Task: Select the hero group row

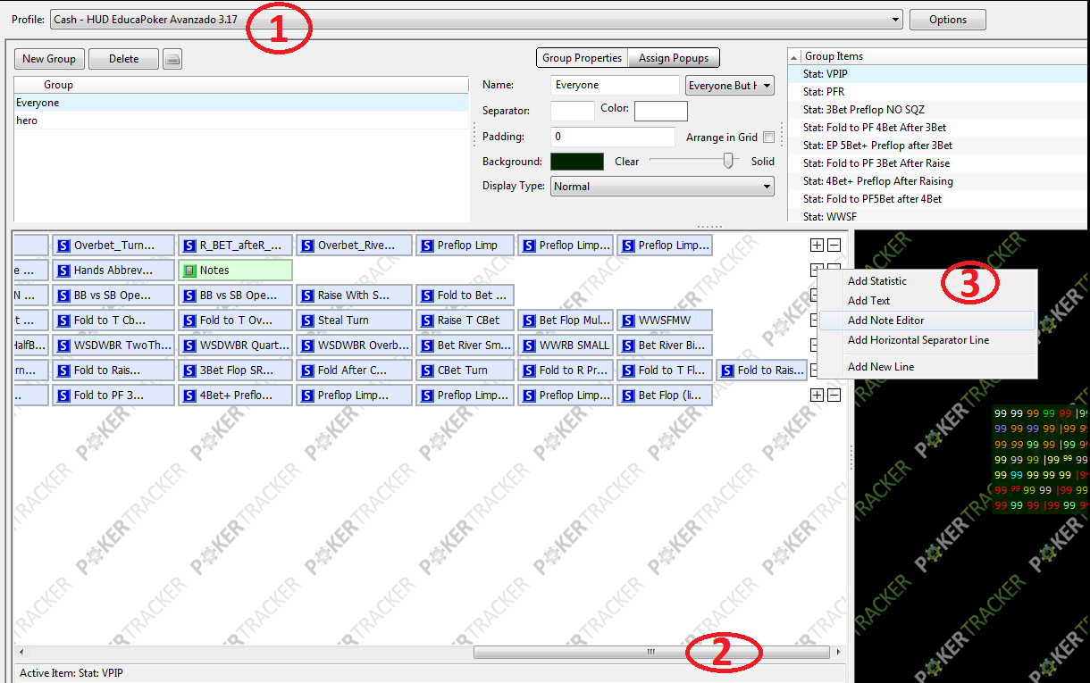Action: tap(241, 121)
